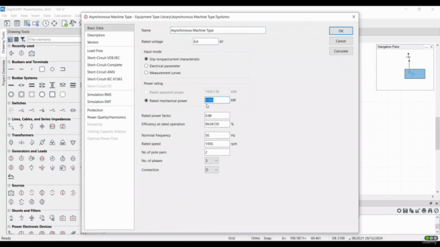This screenshot has height=247, width=440.
Task: Click the Filter elements search box
Action: [x=54, y=40]
